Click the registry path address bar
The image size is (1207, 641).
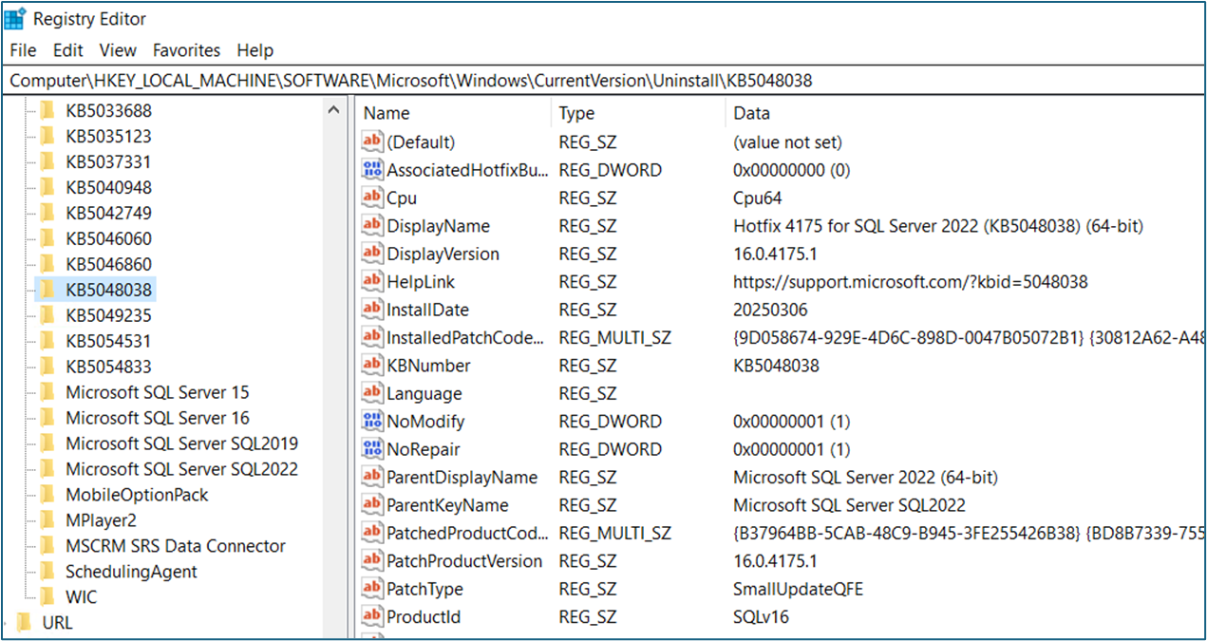tap(603, 81)
